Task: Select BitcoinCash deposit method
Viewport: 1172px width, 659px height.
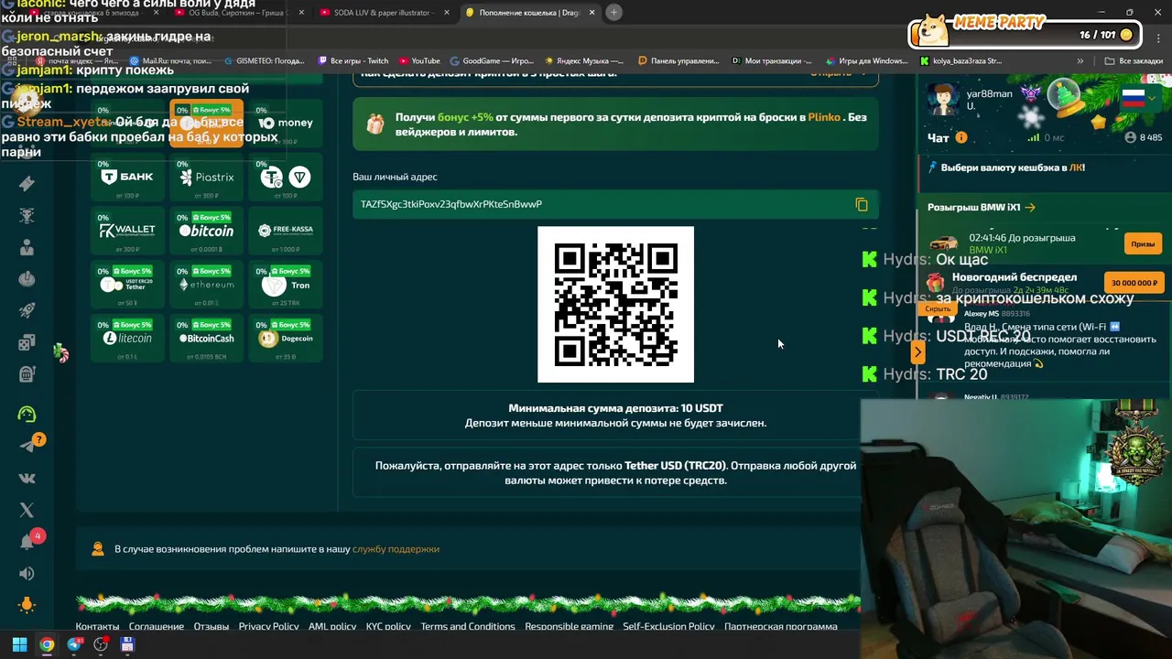Action: point(206,339)
